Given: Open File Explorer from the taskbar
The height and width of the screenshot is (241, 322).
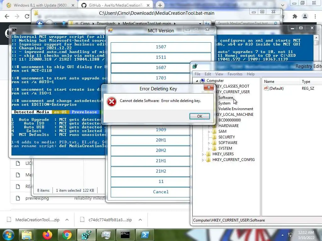Looking at the screenshot, I should [x=27, y=235].
